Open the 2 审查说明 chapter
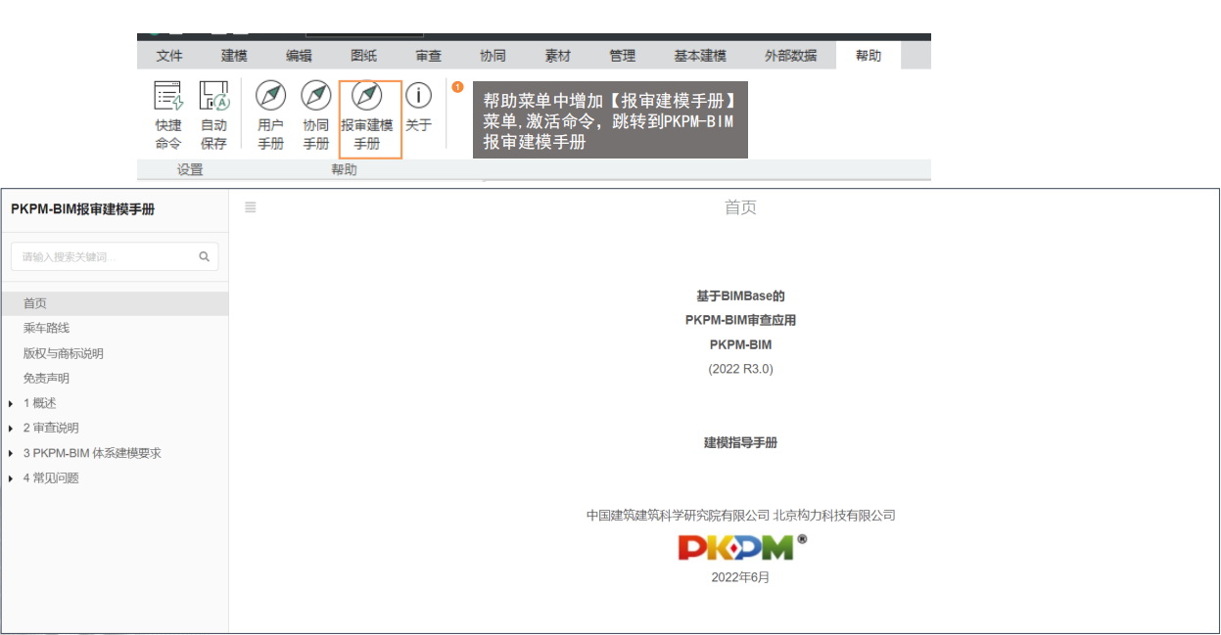This screenshot has height=635, width=1221. coord(51,429)
